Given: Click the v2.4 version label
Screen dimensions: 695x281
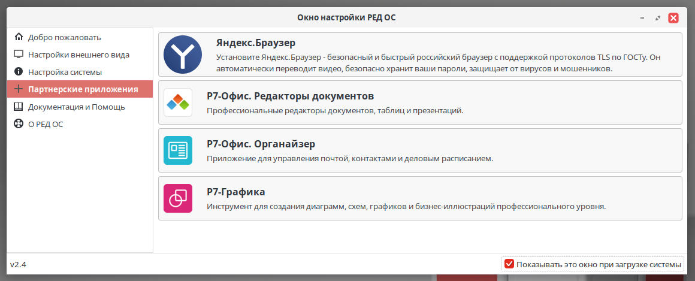Looking at the screenshot, I should [x=18, y=265].
